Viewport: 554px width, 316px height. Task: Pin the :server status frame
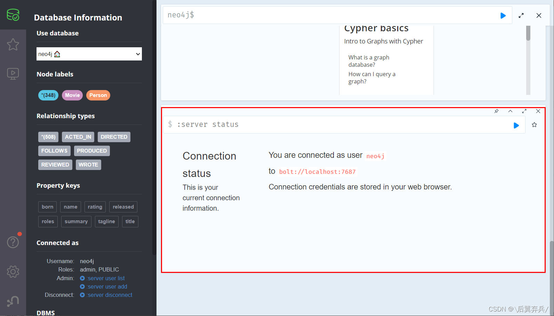coord(496,111)
